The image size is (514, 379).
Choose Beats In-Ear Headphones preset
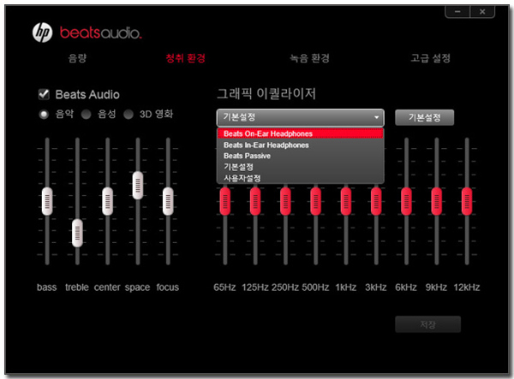(x=301, y=145)
